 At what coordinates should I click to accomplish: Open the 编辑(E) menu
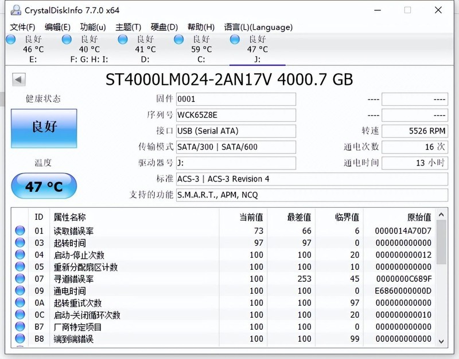pos(57,27)
